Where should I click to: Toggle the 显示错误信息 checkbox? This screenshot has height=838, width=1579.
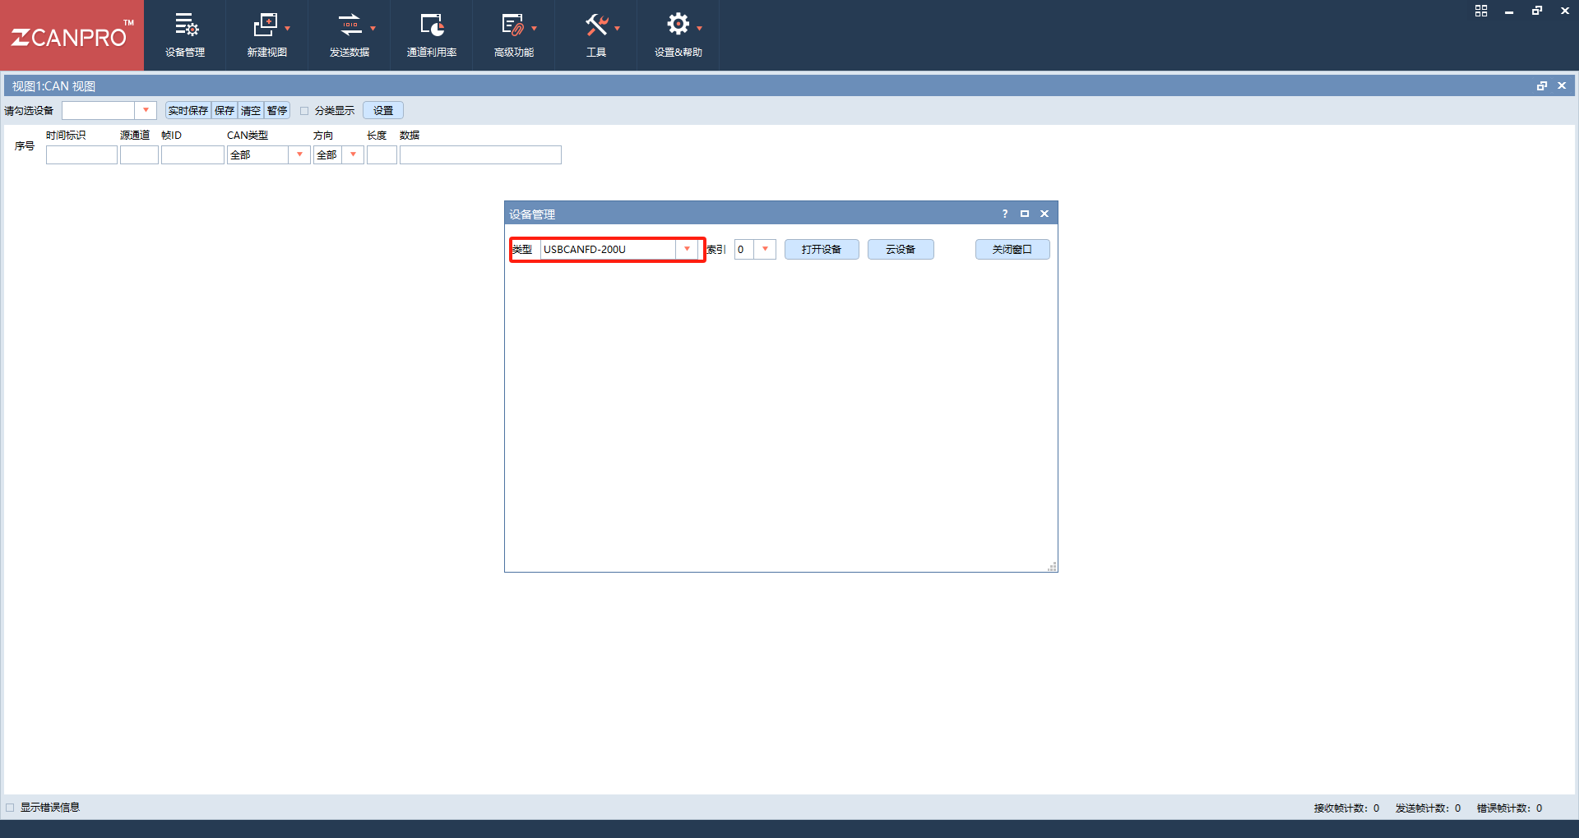tap(10, 808)
